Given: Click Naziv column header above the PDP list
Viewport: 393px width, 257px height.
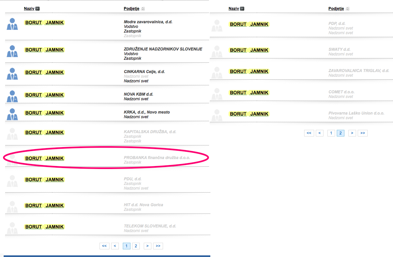Looking at the screenshot, I should pyautogui.click(x=233, y=9).
